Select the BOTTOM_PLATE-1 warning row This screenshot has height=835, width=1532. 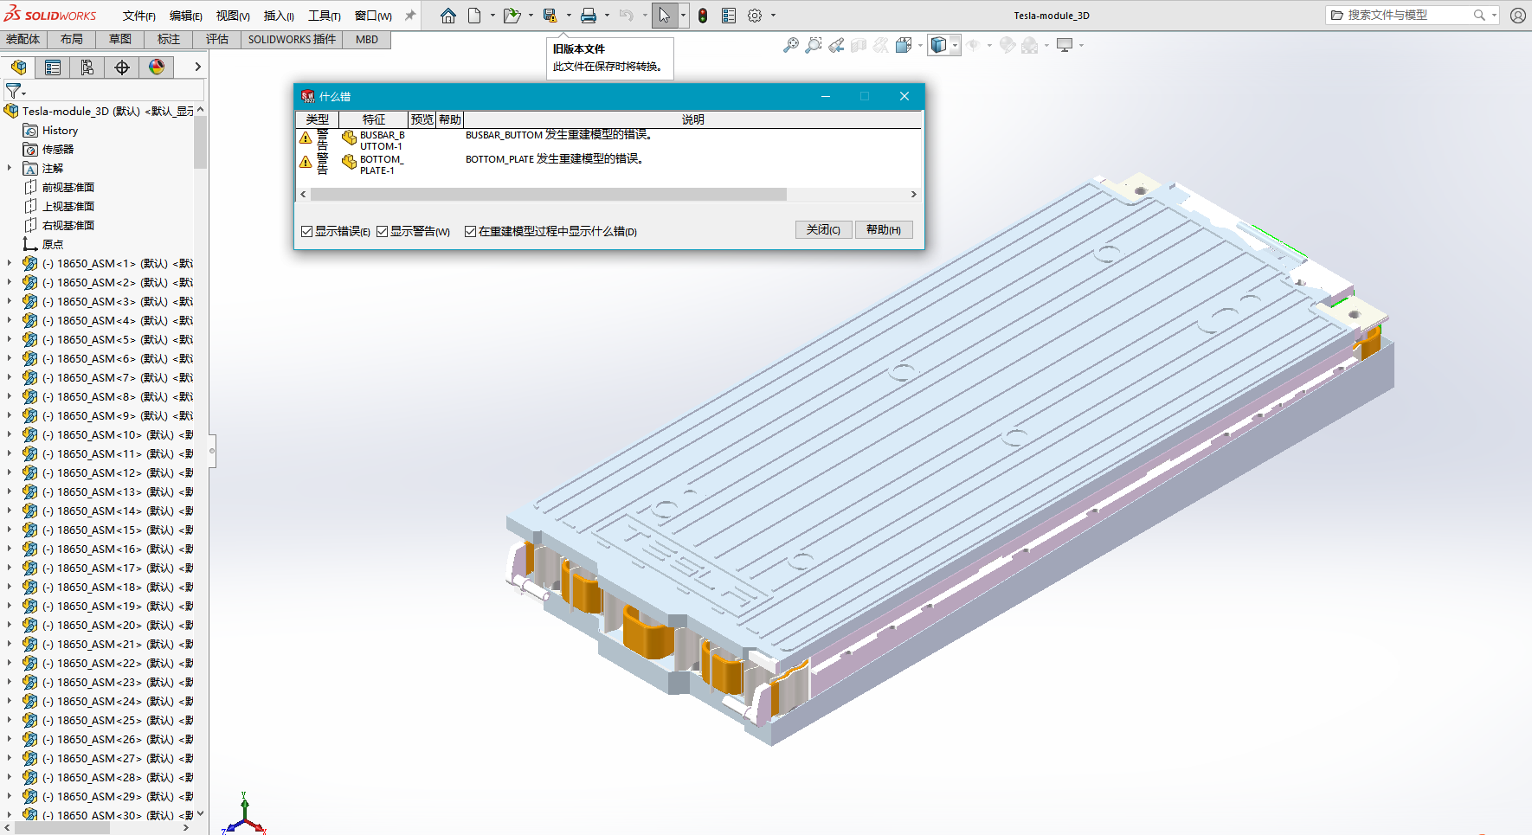[x=608, y=164]
